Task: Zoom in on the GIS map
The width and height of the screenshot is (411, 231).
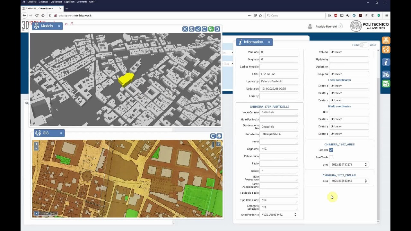Action: point(36,144)
